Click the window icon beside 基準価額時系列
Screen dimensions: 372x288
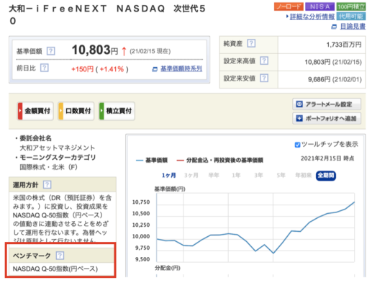(155, 69)
